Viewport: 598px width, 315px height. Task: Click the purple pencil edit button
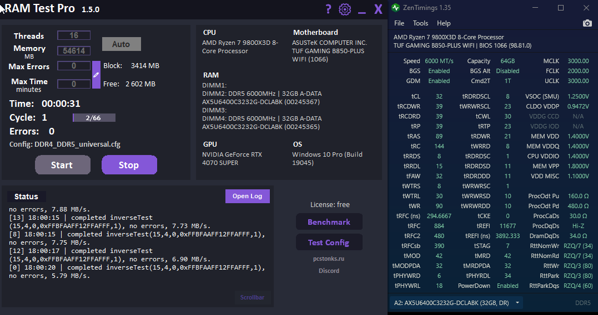[x=96, y=75]
